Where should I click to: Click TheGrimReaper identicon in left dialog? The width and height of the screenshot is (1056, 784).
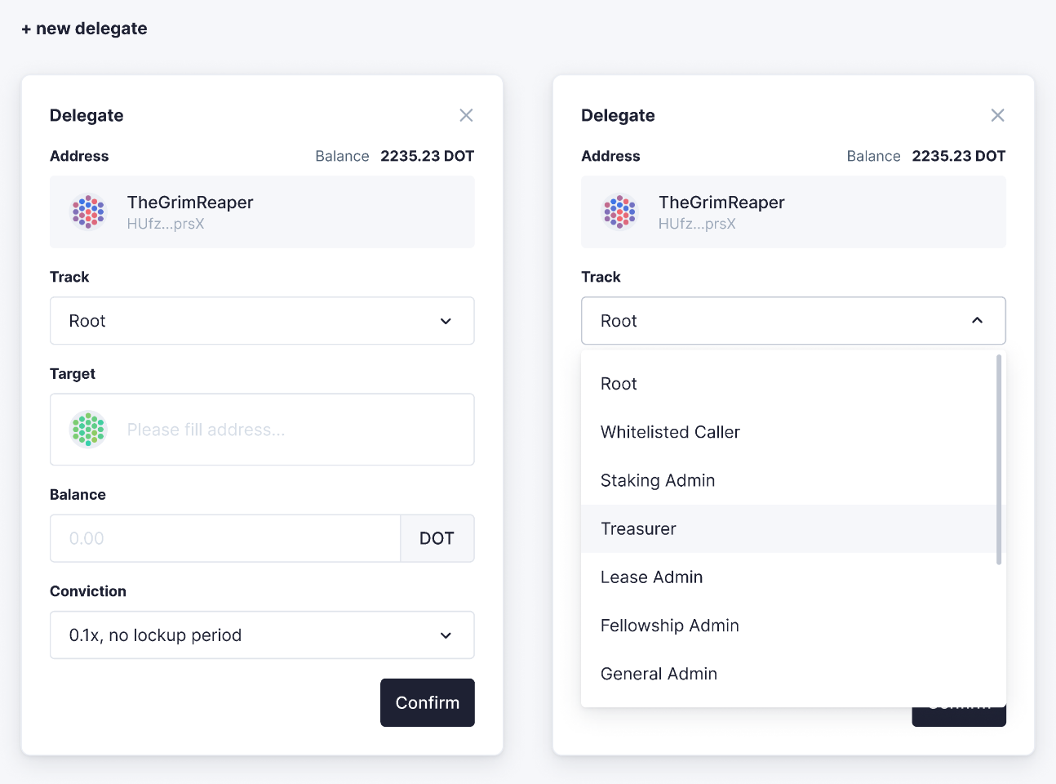click(x=87, y=212)
